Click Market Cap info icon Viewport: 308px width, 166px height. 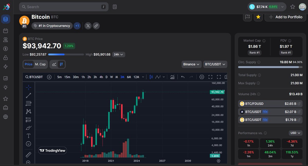[x=264, y=41]
